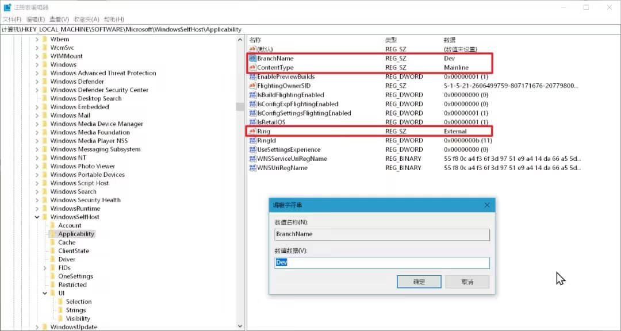Expand the WindowsUpdate tree node
The image size is (621, 331).
(x=37, y=327)
